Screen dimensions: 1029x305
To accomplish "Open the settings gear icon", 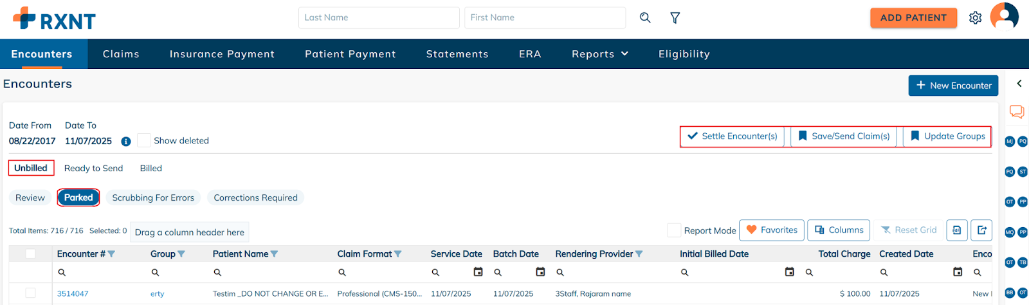I will (975, 18).
